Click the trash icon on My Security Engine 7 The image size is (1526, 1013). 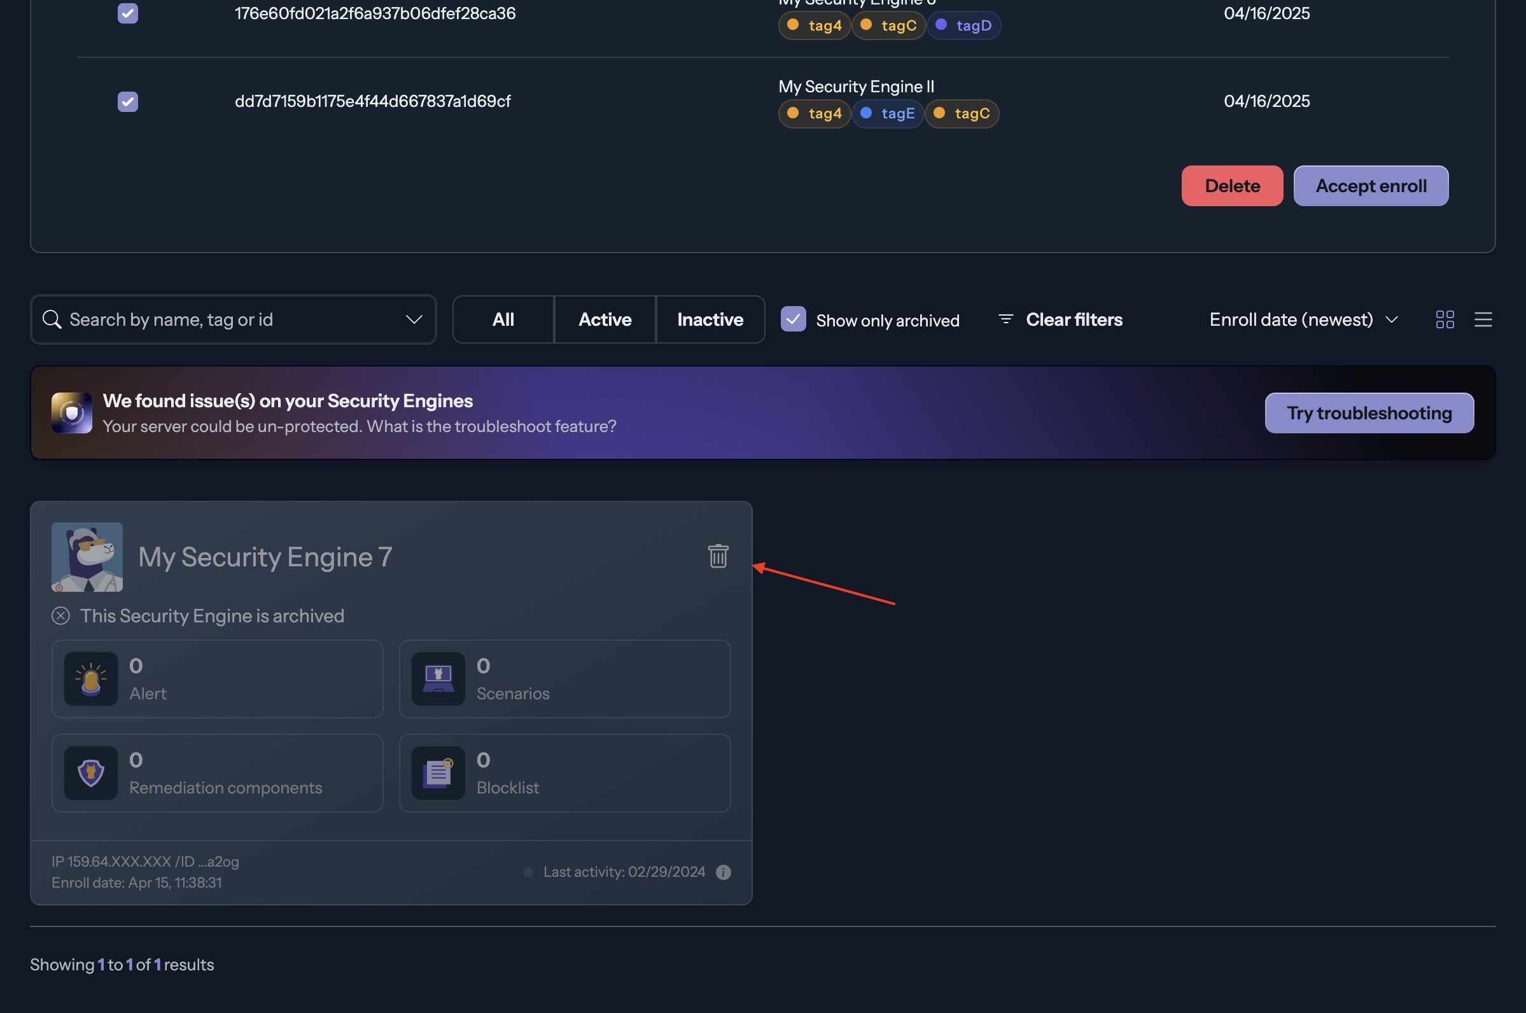tap(718, 556)
